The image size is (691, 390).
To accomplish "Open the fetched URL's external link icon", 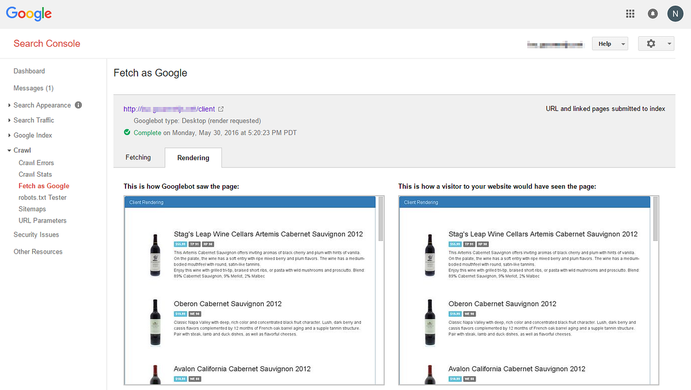I will pyautogui.click(x=221, y=109).
